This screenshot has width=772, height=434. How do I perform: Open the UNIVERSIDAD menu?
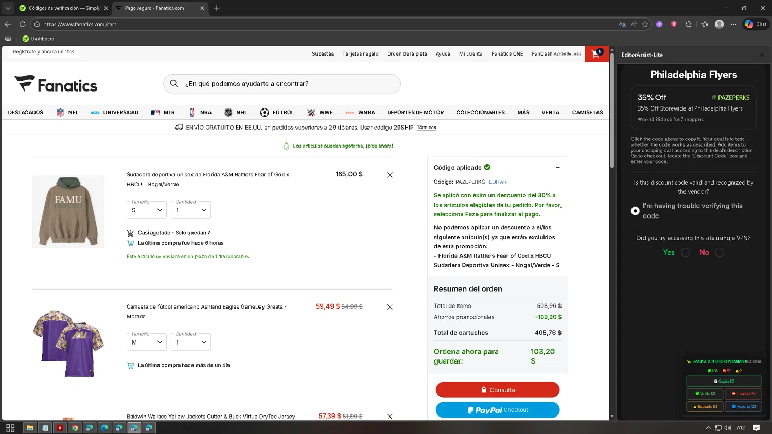114,112
